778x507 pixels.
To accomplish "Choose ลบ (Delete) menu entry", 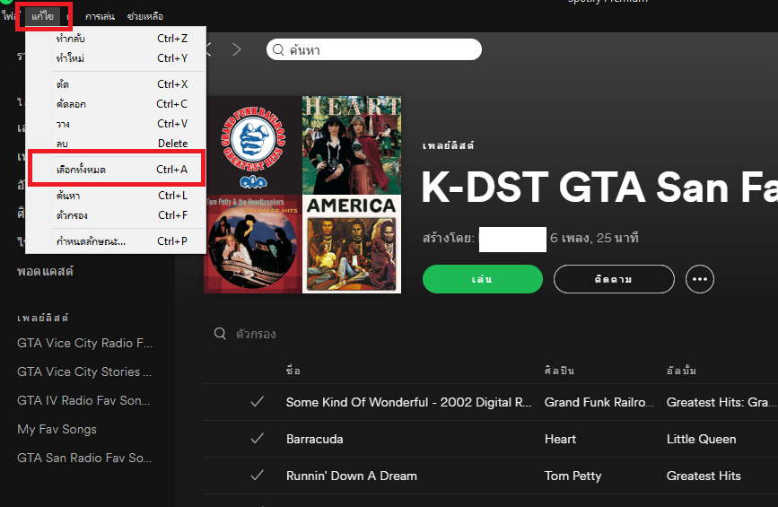I will [116, 143].
